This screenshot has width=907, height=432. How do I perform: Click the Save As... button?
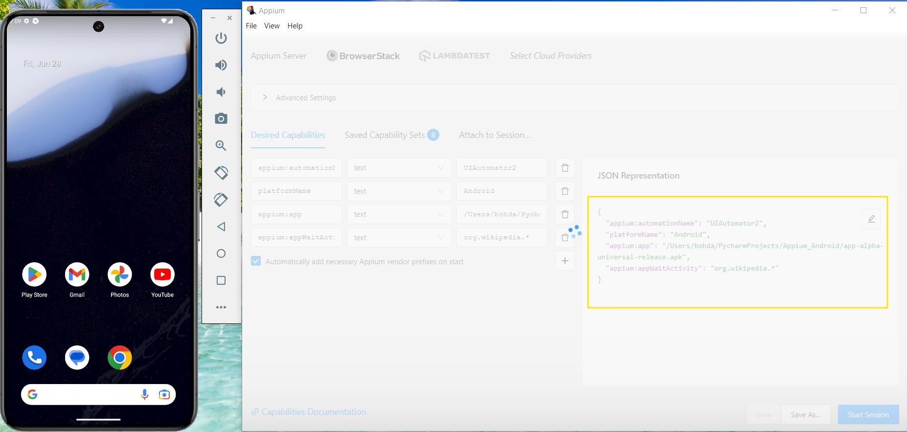806,414
